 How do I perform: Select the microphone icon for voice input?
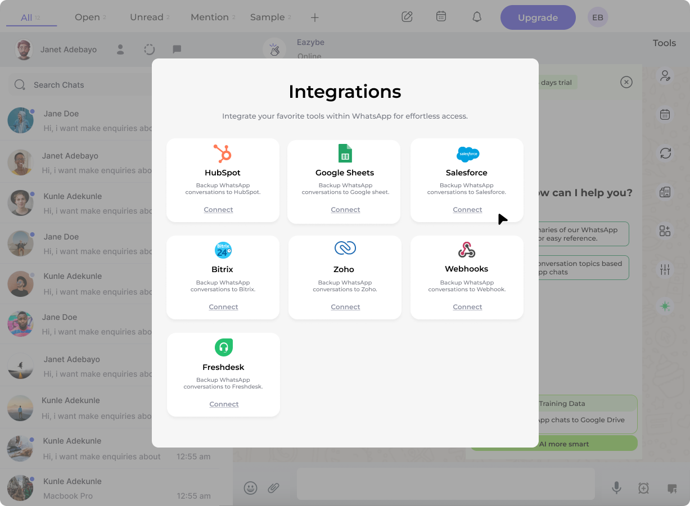[616, 488]
